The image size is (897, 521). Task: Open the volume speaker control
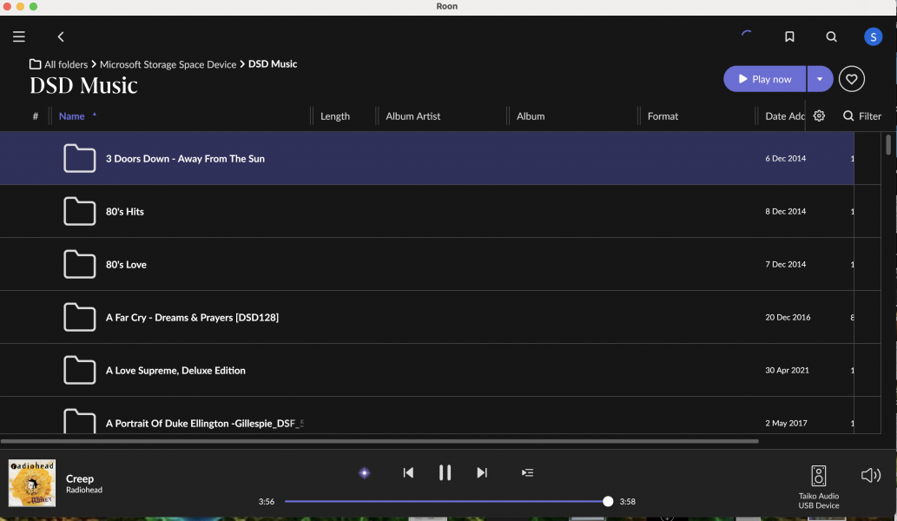coord(870,475)
